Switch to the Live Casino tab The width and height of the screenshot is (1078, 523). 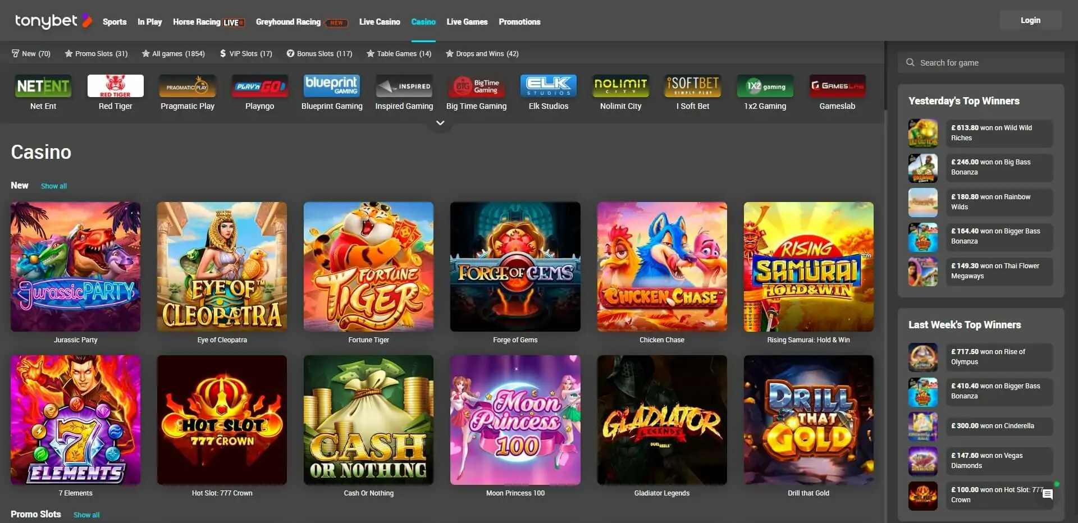(380, 22)
